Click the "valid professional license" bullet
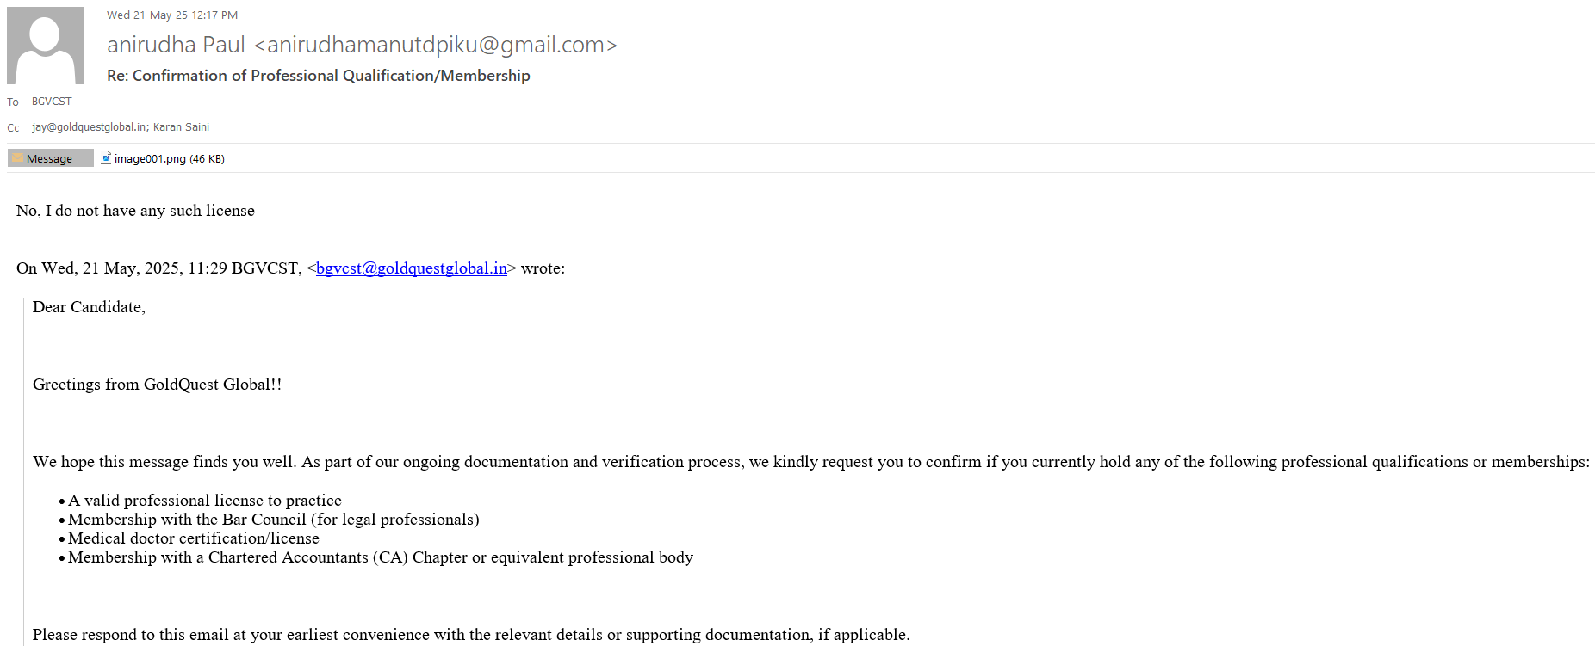Screen dimensions: 1595x646 point(205,501)
